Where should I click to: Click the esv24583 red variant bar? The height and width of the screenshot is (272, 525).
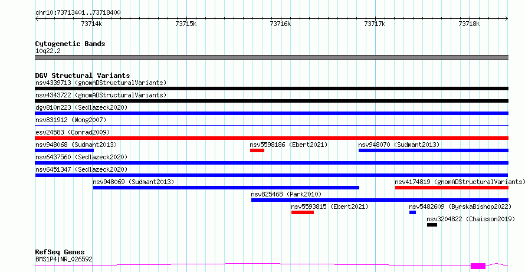tap(271, 138)
